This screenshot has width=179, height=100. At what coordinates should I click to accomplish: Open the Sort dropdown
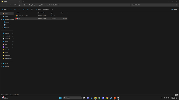tap(38, 10)
